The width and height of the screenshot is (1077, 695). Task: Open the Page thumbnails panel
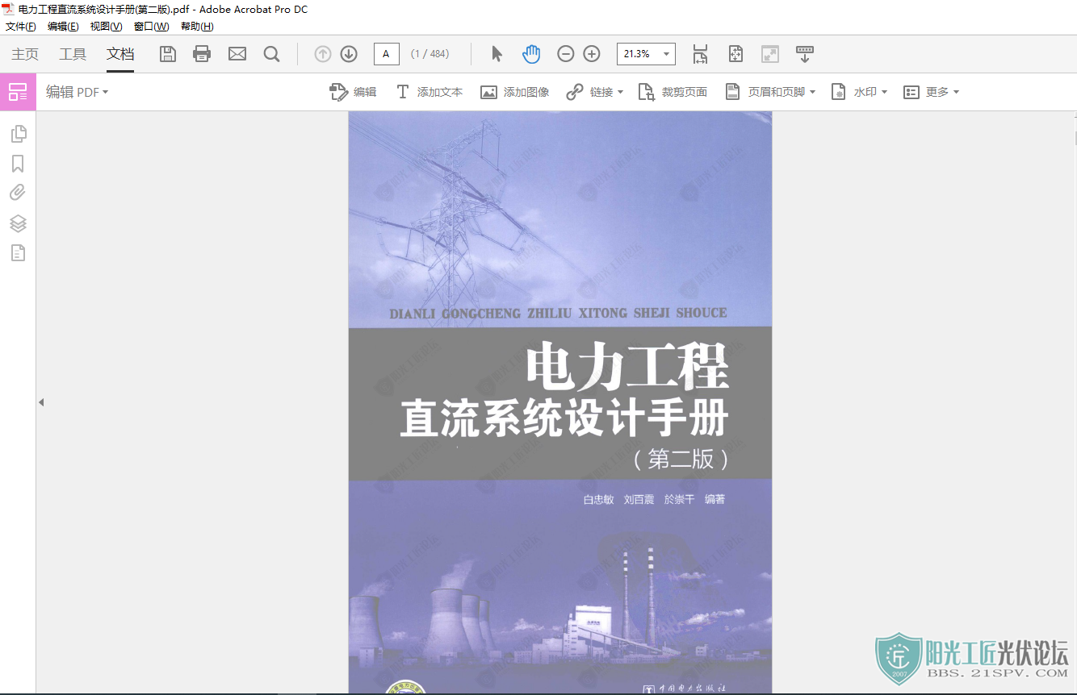pos(18,134)
